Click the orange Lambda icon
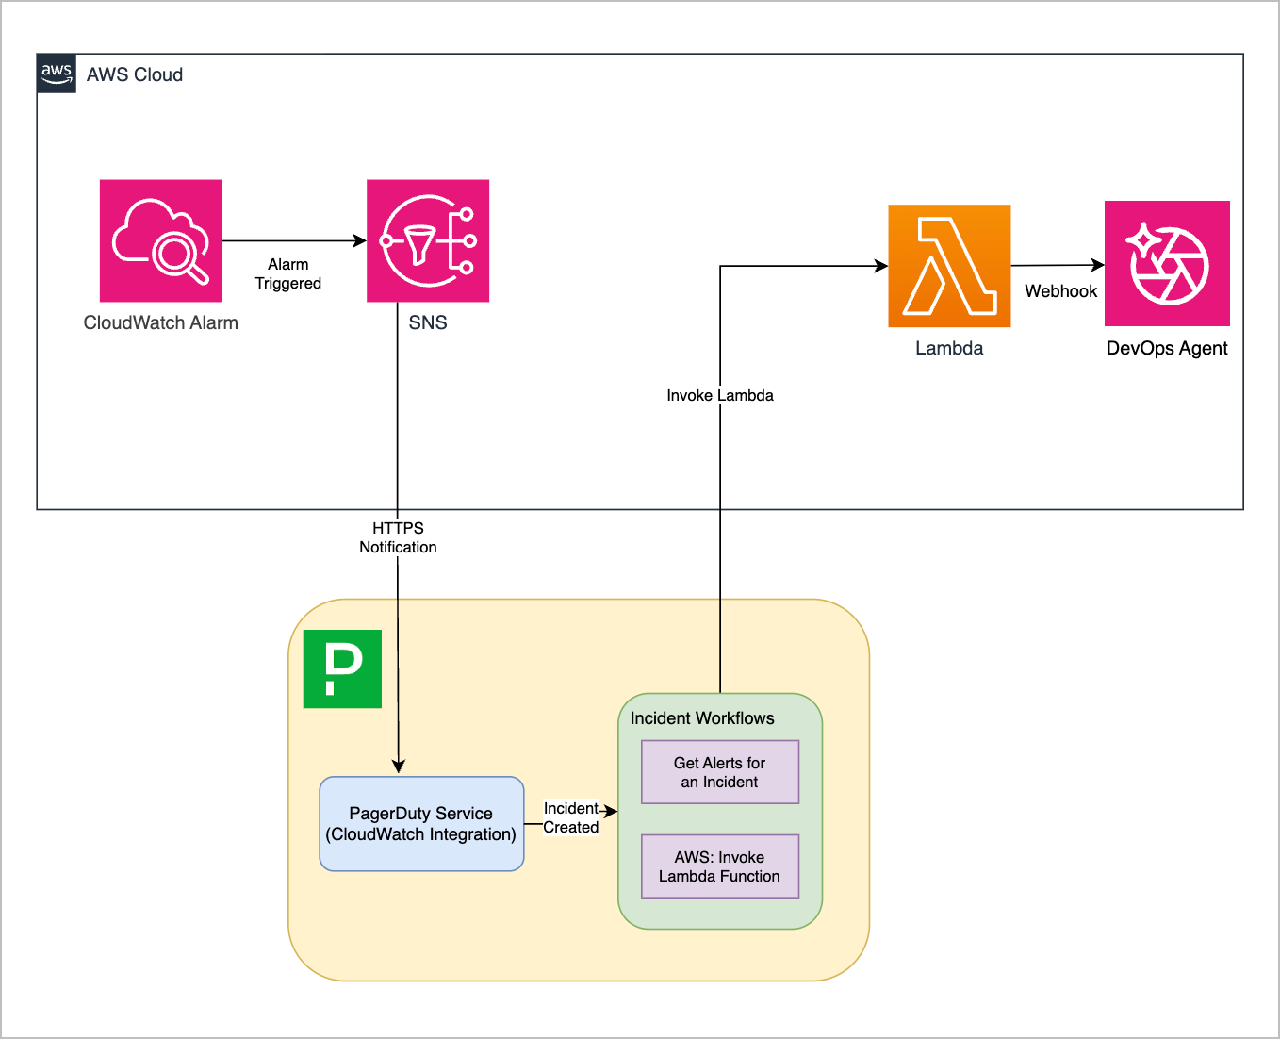Image resolution: width=1280 pixels, height=1039 pixels. pos(949,266)
